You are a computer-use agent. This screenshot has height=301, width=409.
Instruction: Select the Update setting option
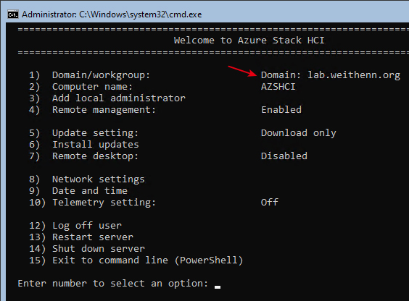point(83,133)
